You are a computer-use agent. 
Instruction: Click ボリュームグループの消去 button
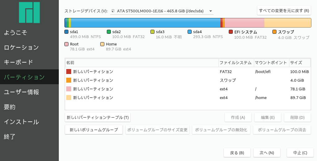282,130
